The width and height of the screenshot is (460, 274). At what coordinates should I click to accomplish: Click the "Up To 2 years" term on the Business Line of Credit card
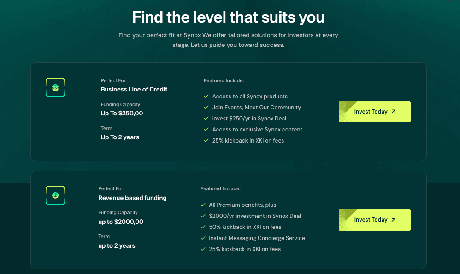[120, 137]
